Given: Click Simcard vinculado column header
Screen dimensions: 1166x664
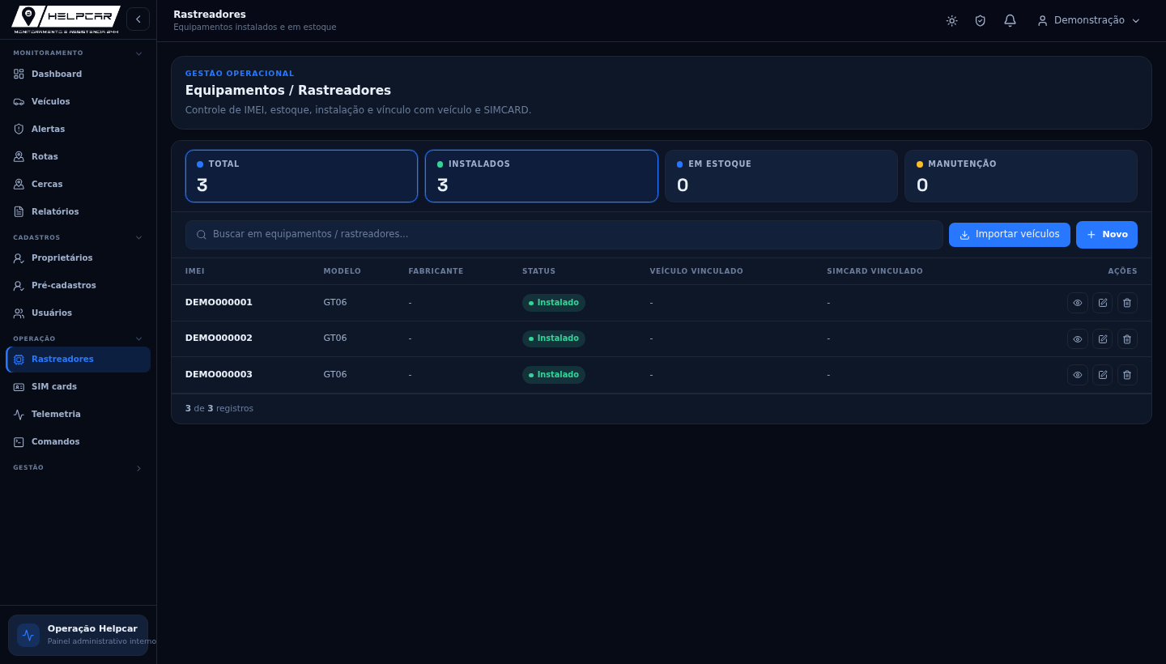Looking at the screenshot, I should click(874, 271).
